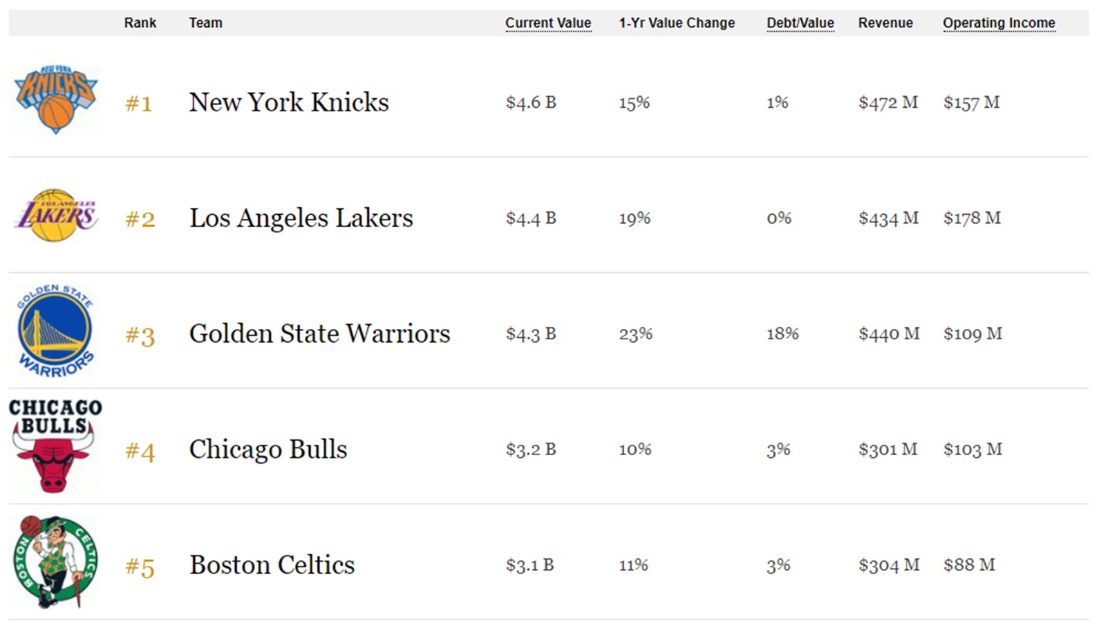Click the Knicks $4.6 B current value
Viewport: 1099px width, 630px height.
[x=531, y=103]
